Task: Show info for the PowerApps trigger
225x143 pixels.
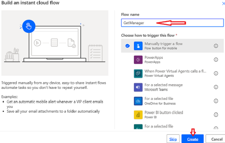Action: tap(216, 59)
